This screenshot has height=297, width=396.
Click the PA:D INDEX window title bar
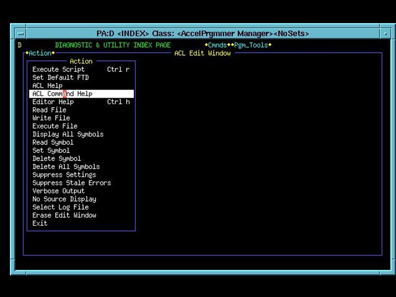pos(203,33)
